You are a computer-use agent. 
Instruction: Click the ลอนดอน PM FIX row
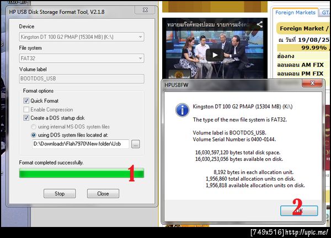tap(303, 74)
